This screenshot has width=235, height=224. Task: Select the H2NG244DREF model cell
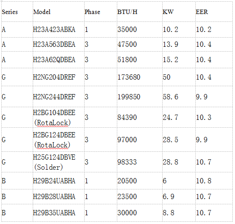coord(58,97)
